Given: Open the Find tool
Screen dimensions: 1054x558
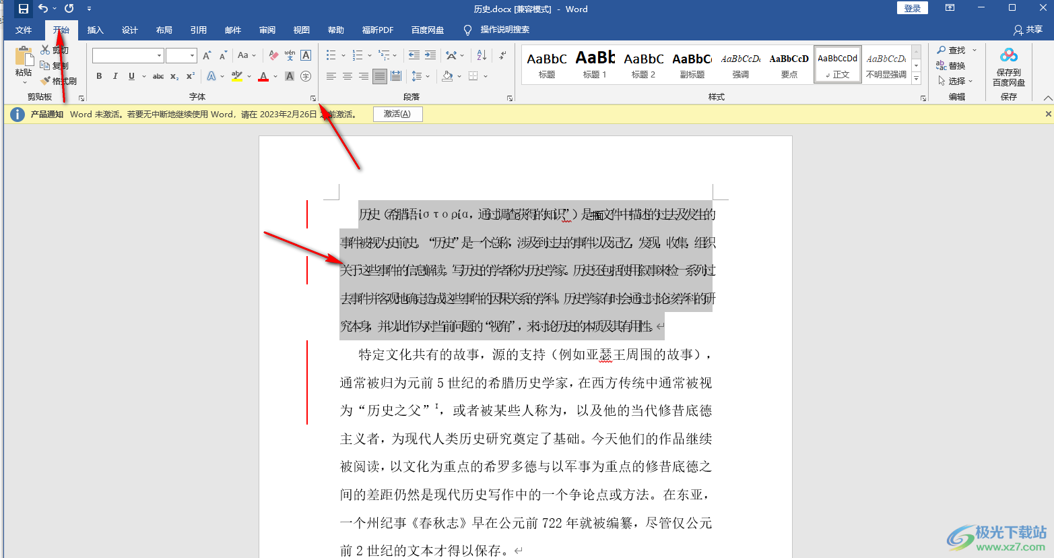Looking at the screenshot, I should click(951, 50).
